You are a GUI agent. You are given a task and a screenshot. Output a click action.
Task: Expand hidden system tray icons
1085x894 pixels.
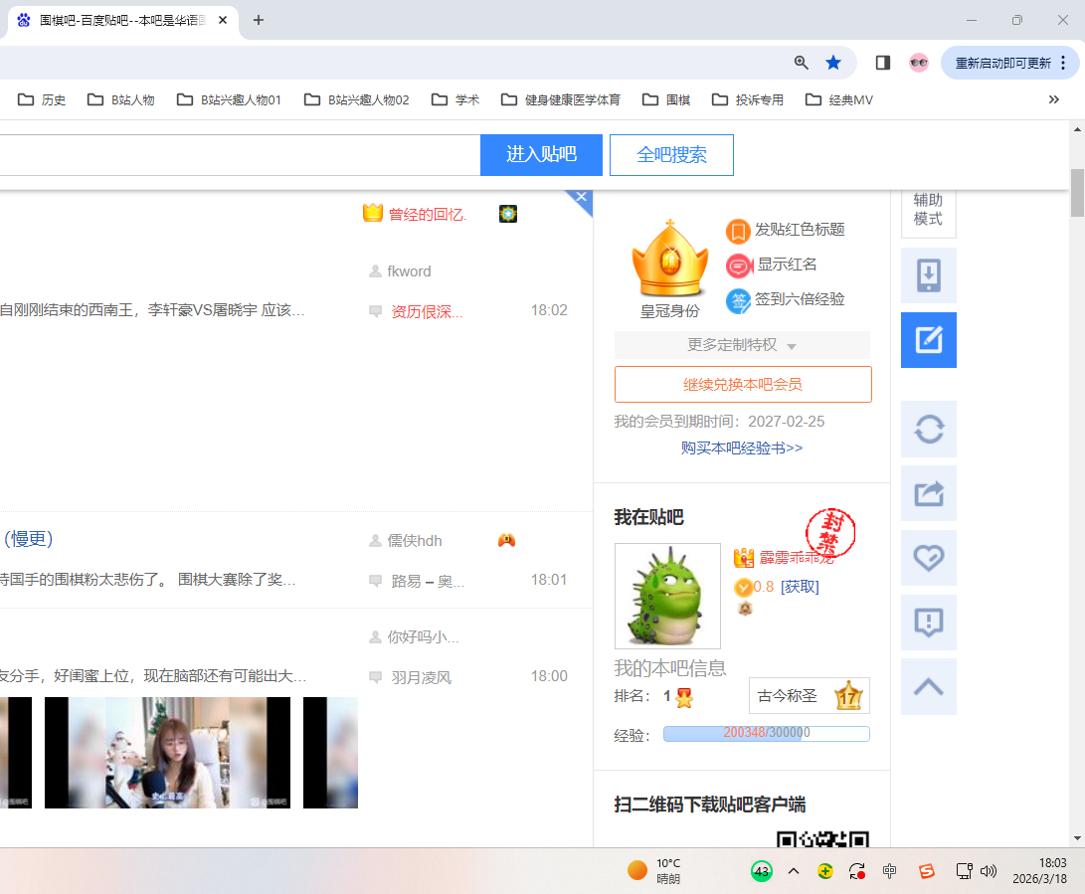[794, 871]
